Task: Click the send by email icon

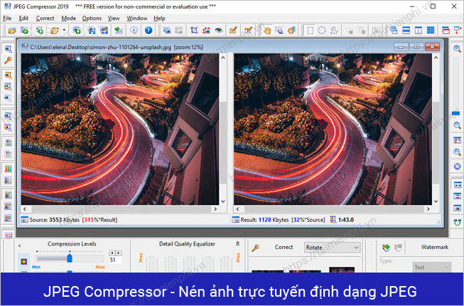Action: tap(119, 30)
